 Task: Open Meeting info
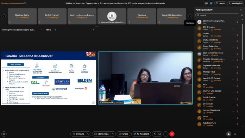235,3
